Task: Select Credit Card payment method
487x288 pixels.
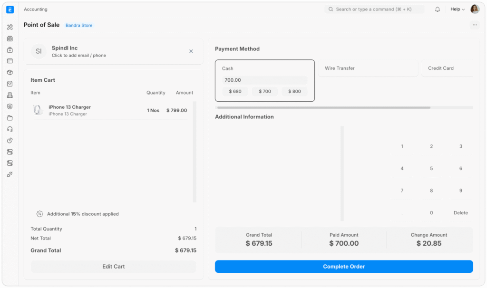Action: 446,68
